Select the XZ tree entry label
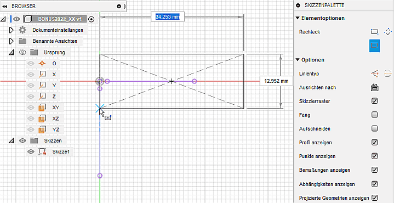Screen dimensions: 394x203 56,119
